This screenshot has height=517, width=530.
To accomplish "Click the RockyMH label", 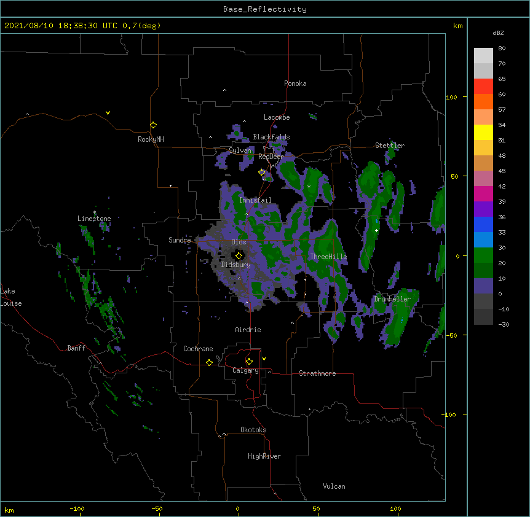I will pyautogui.click(x=151, y=139).
